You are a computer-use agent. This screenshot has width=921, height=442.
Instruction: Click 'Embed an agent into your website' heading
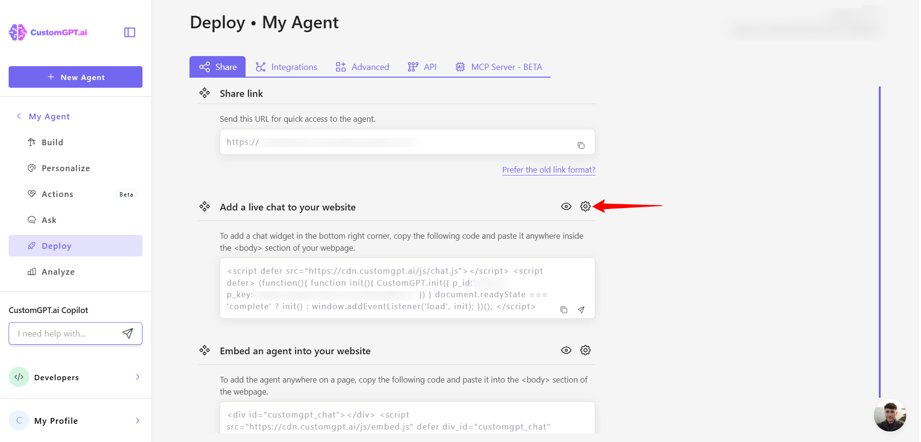pyautogui.click(x=295, y=351)
